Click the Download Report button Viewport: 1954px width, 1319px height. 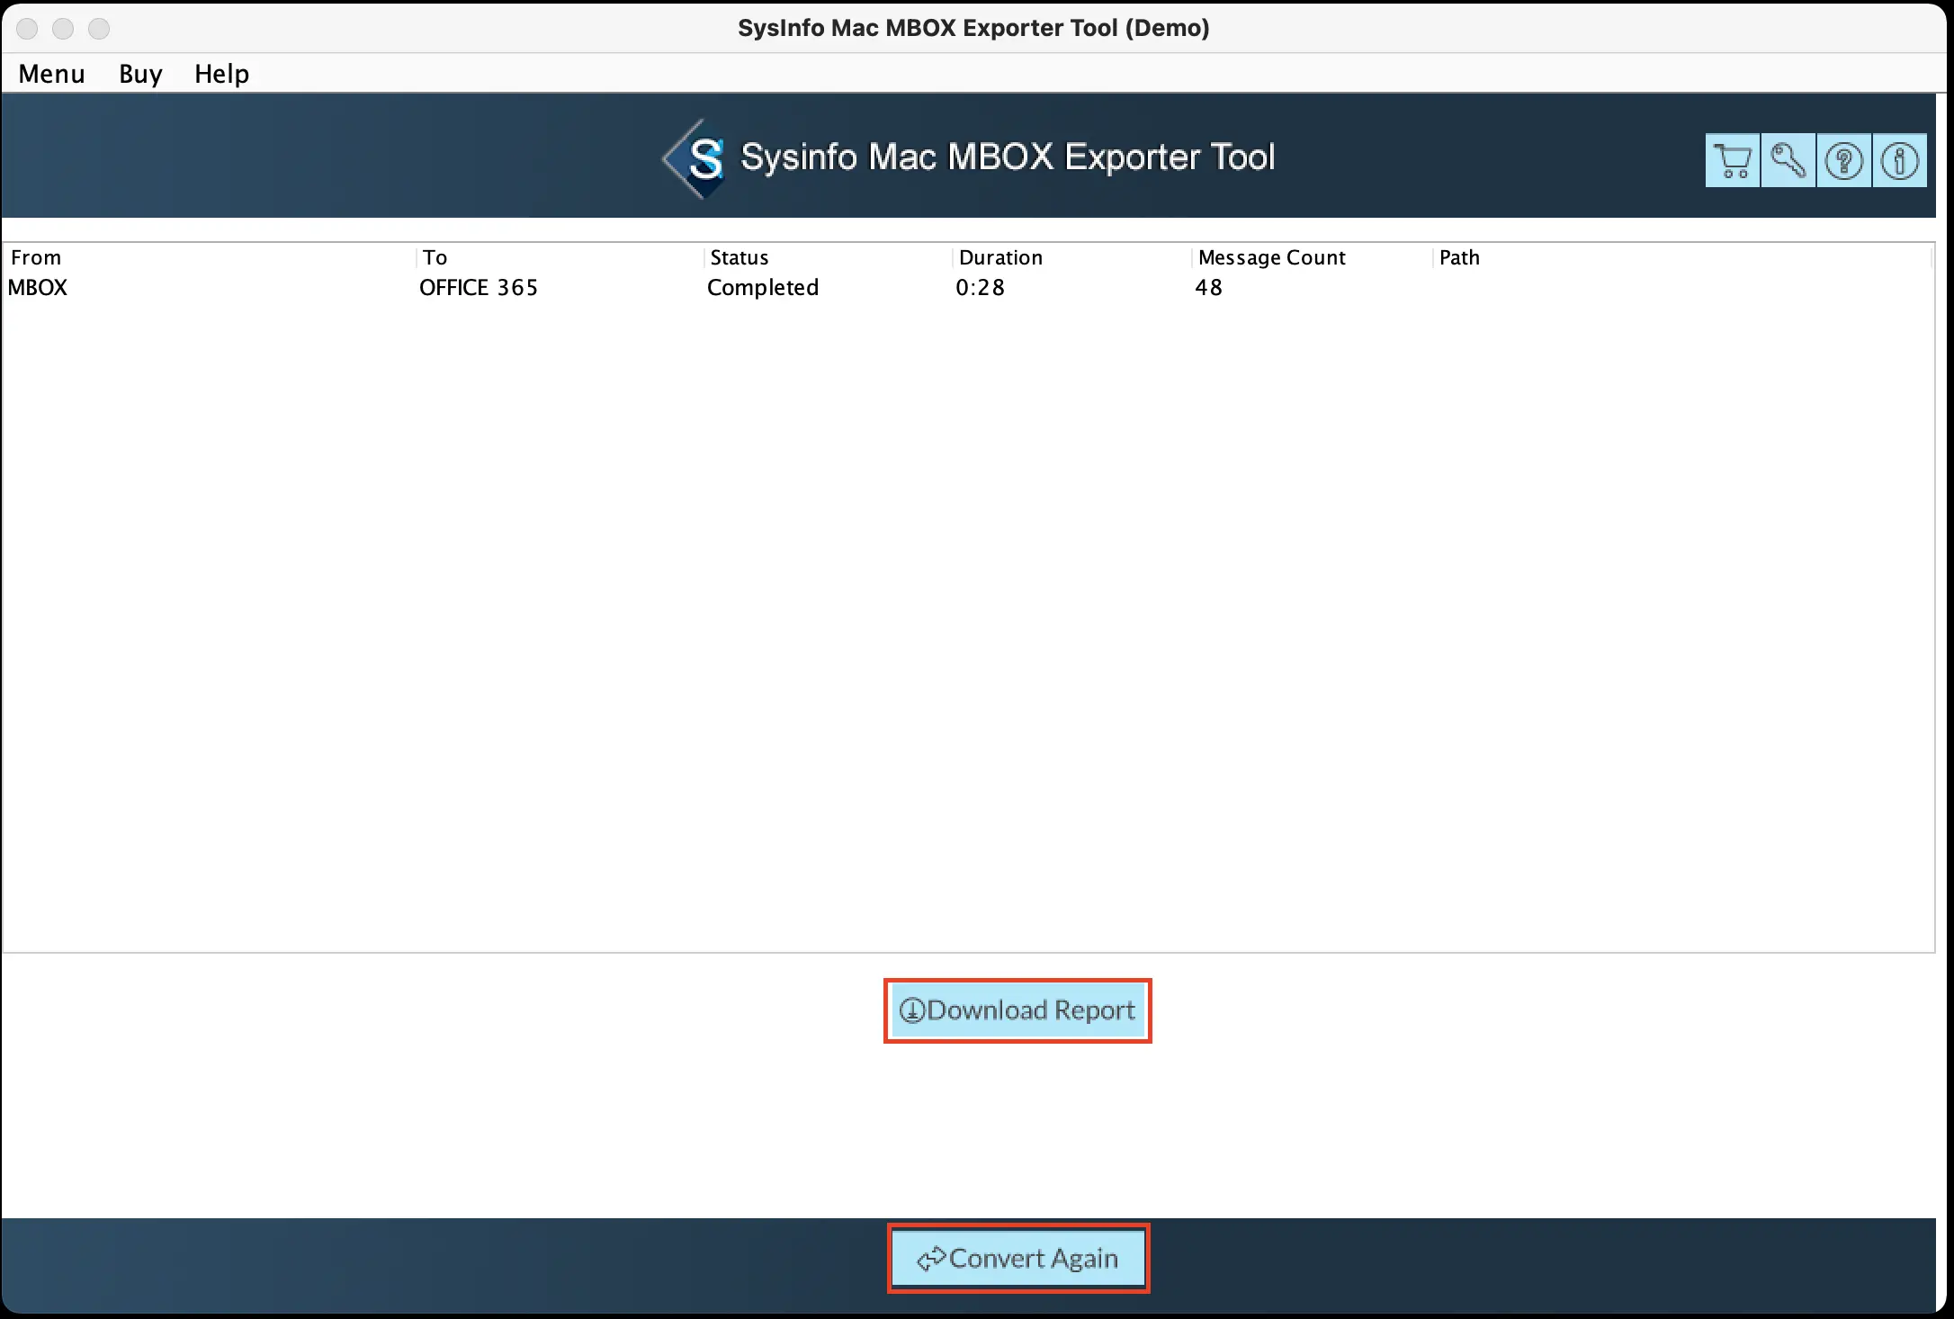click(1017, 1010)
